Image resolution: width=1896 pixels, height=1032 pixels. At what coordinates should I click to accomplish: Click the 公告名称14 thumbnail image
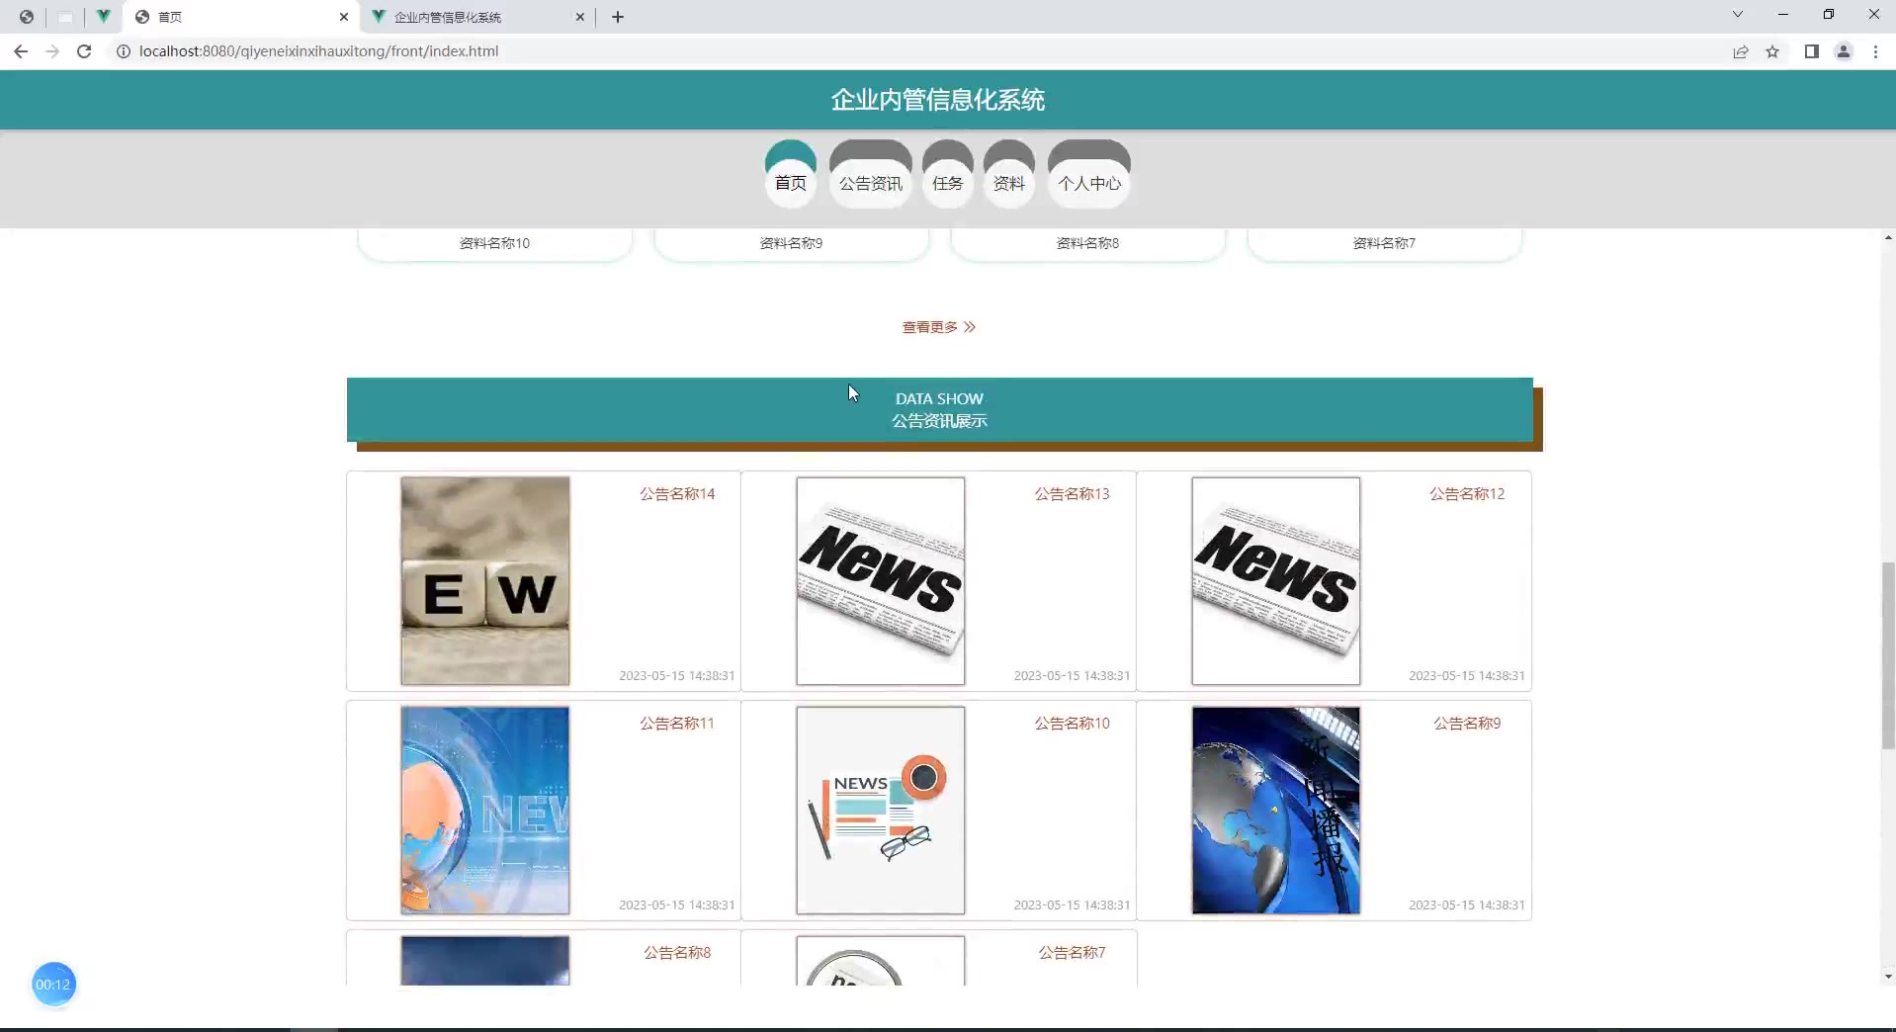pyautogui.click(x=485, y=581)
